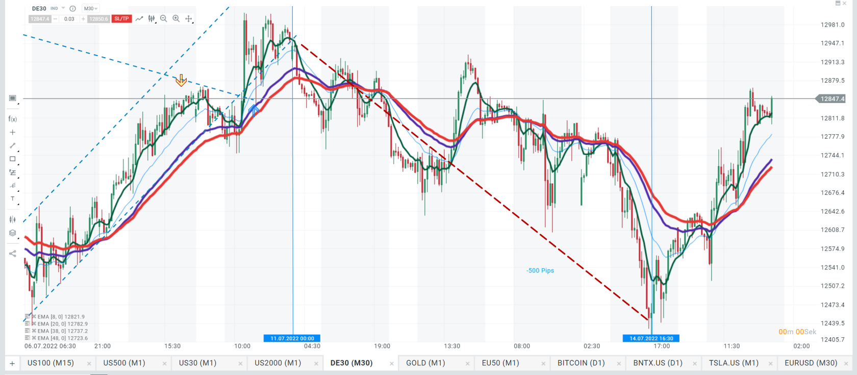Click the move chart crosshair arrows icon
Image resolution: width=857 pixels, height=375 pixels.
tap(189, 19)
